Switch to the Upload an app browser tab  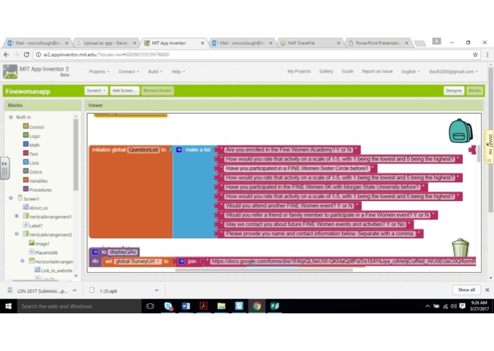coord(106,43)
